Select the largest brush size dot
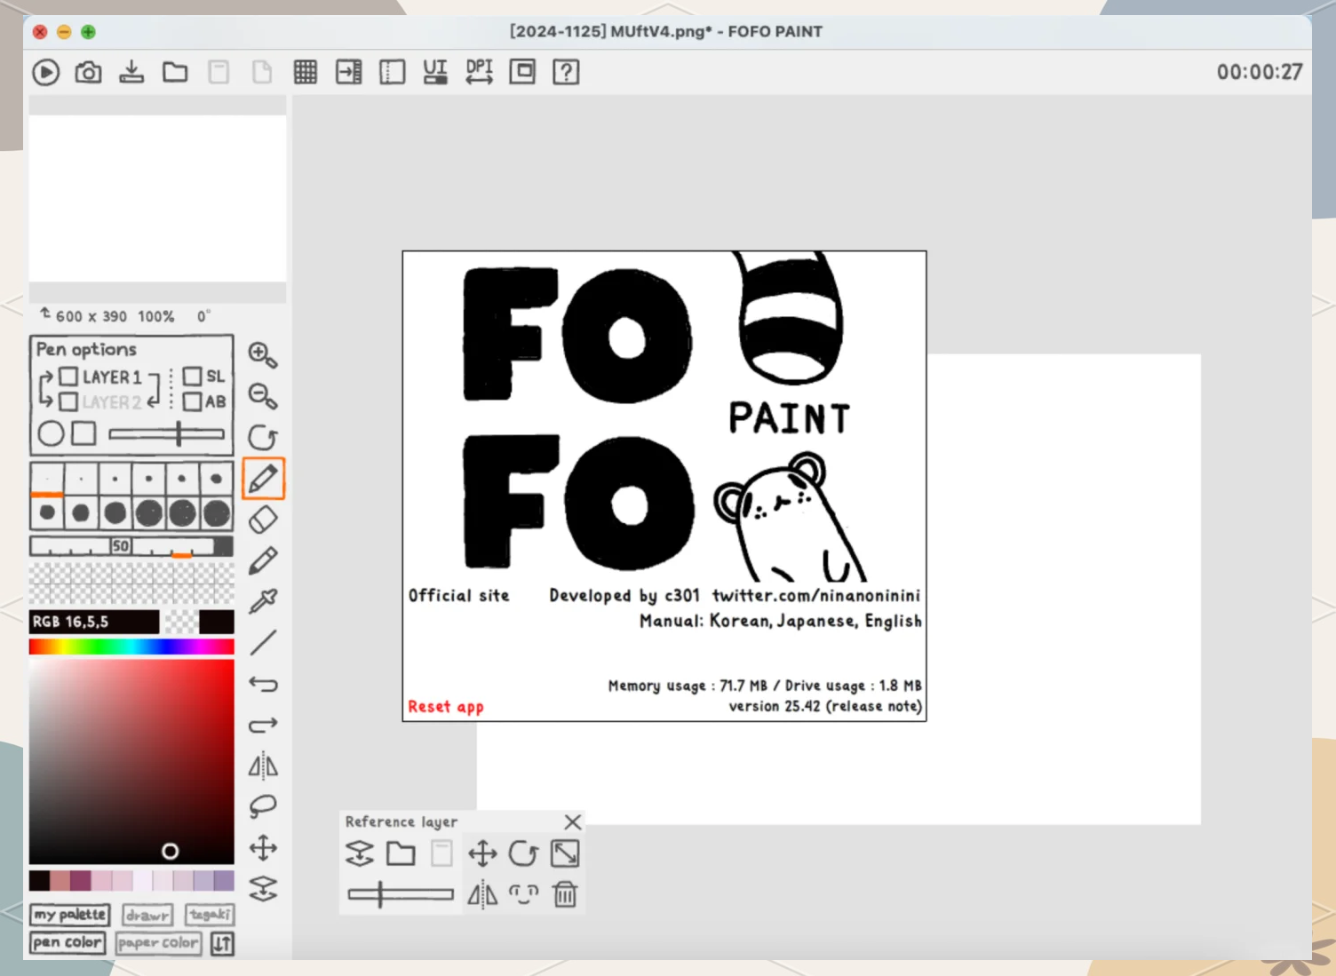 coord(216,513)
